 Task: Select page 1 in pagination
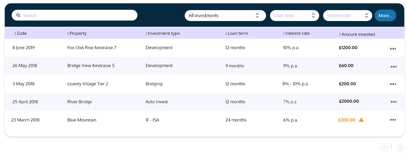pyautogui.click(x=391, y=147)
